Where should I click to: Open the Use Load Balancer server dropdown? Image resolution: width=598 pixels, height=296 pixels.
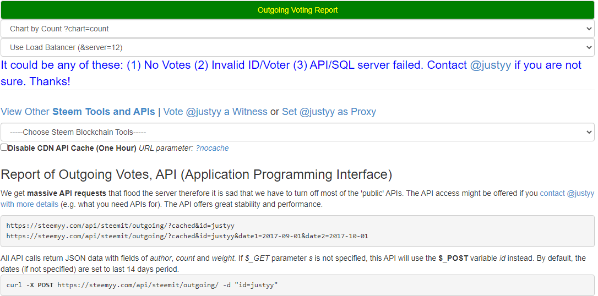[297, 48]
